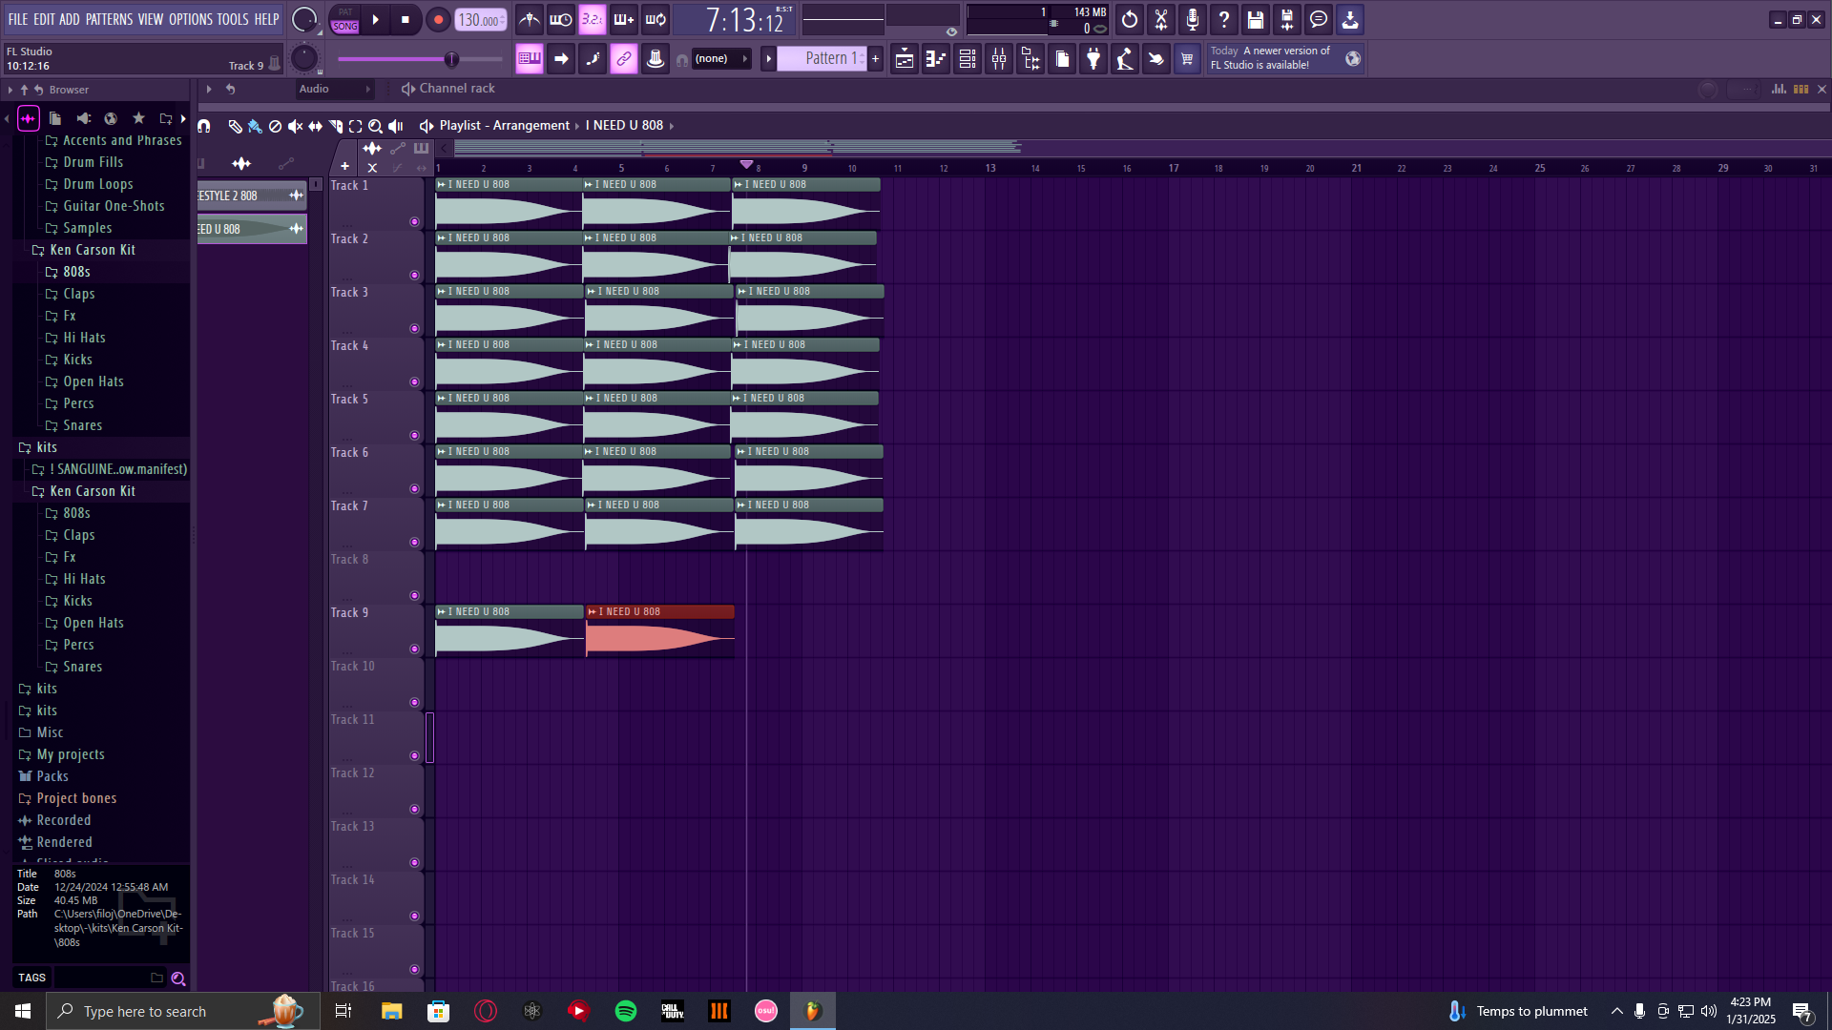Select the Playback speaker tool in playlist
The image size is (1832, 1030).
[x=395, y=126]
